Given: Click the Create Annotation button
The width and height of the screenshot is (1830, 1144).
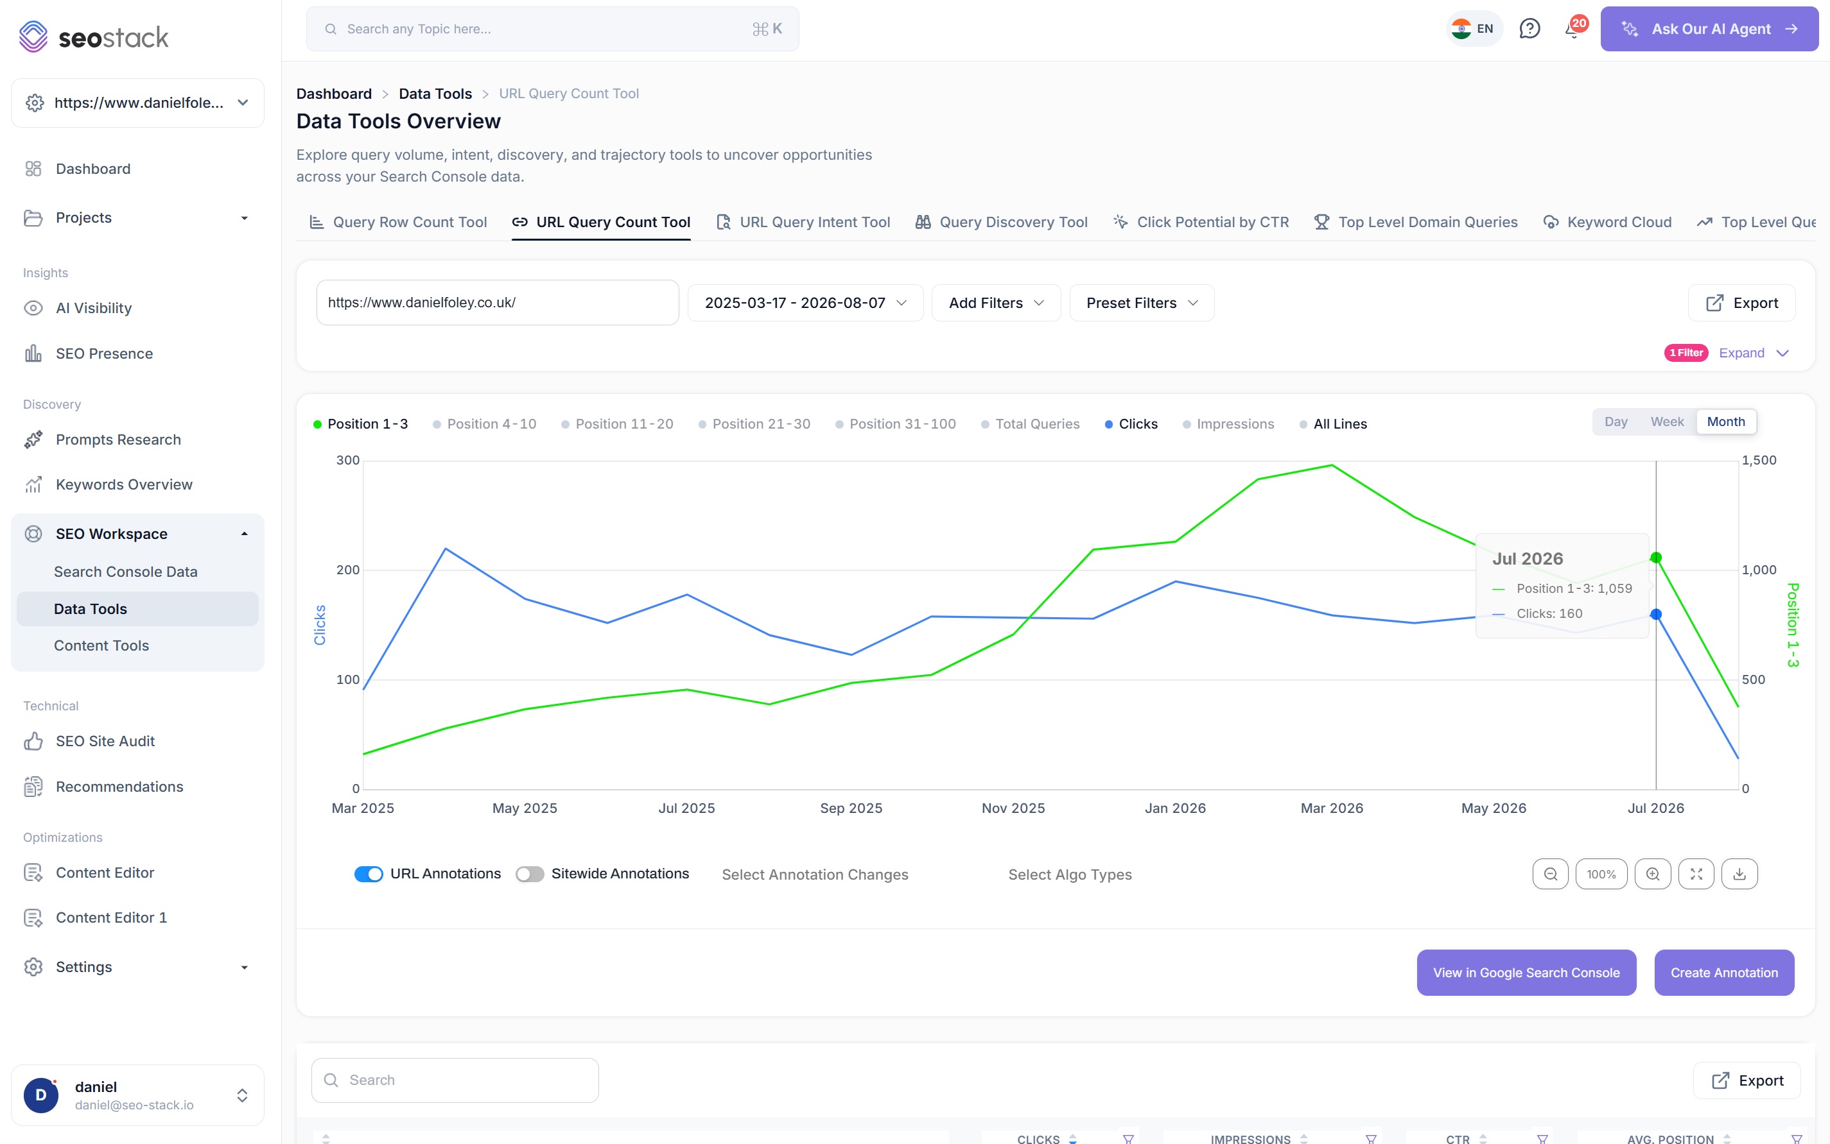Looking at the screenshot, I should (x=1724, y=972).
